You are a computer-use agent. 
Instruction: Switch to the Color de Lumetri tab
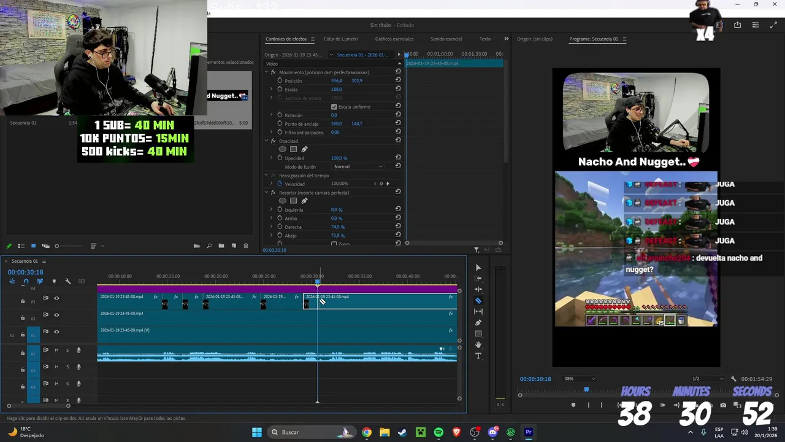tap(340, 39)
